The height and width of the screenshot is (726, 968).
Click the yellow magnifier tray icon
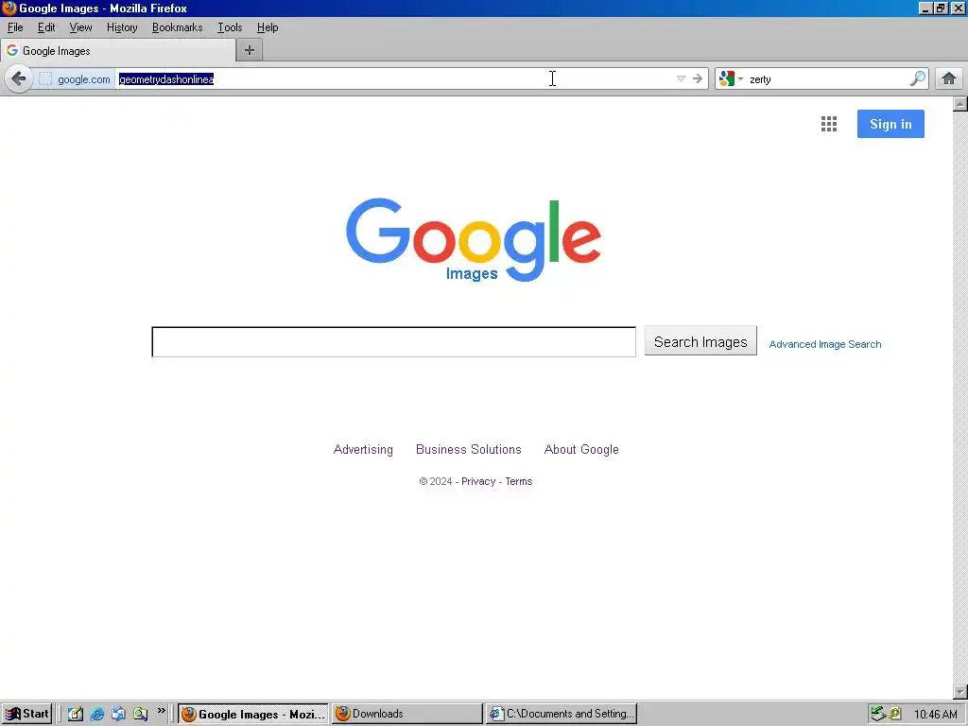pos(894,714)
